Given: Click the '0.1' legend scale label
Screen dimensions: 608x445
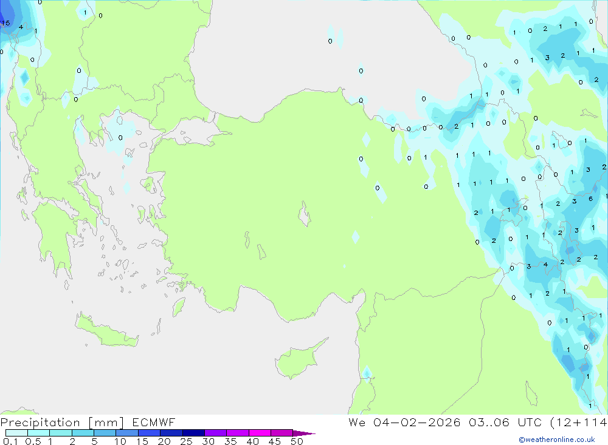Looking at the screenshot, I should pyautogui.click(x=10, y=441).
